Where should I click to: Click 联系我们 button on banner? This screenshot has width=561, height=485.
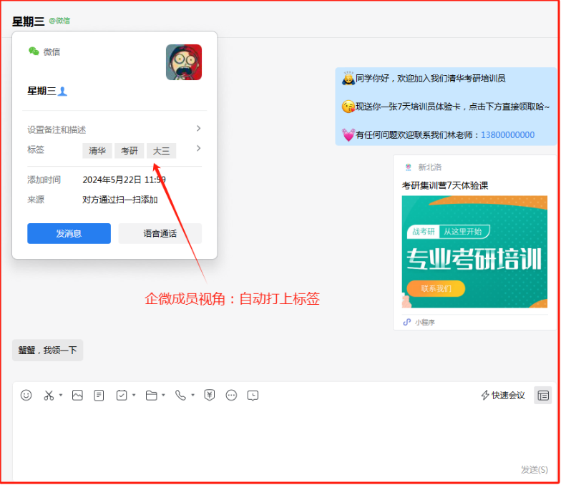click(x=436, y=288)
